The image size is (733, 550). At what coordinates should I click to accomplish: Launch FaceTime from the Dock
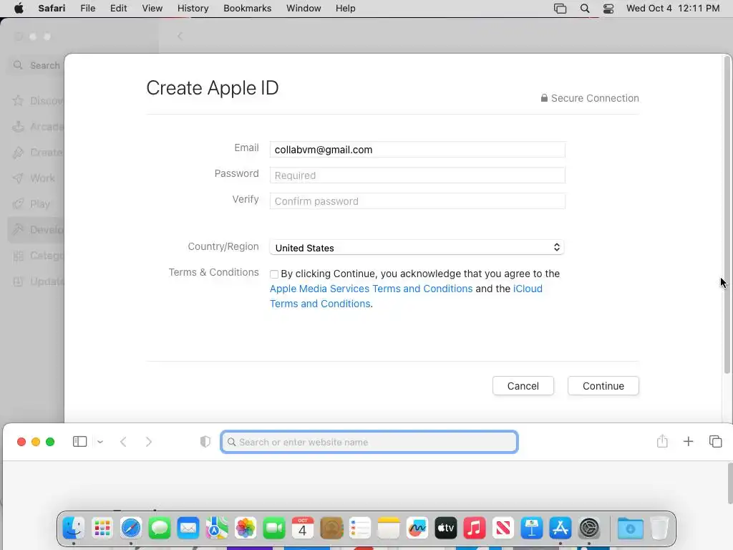point(274,529)
